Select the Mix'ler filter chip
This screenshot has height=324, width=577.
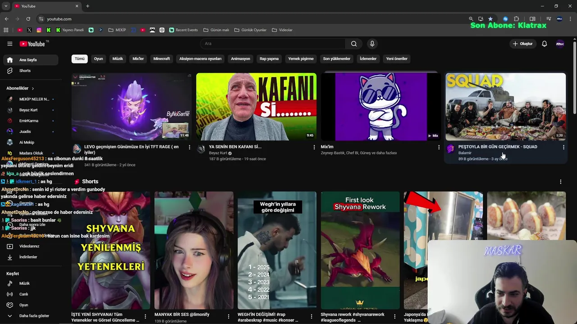tap(138, 58)
